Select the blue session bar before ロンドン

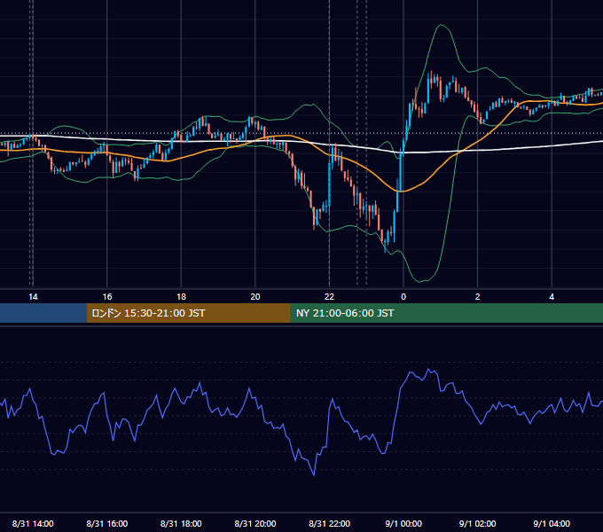43,313
